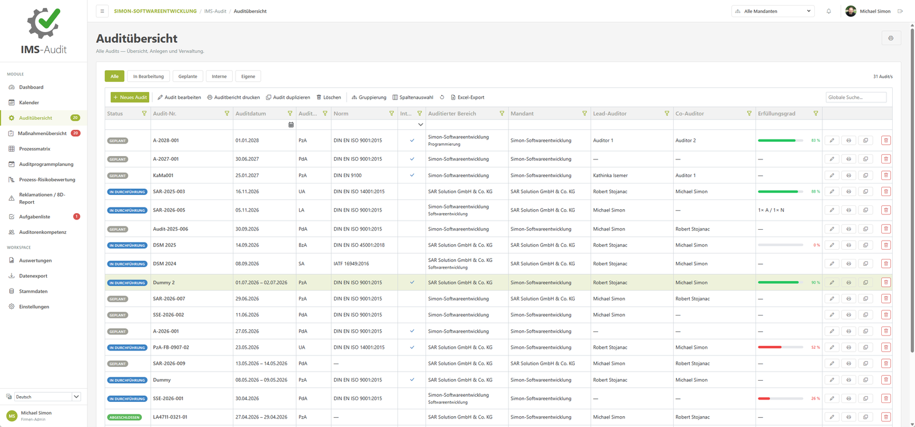Toggle the Int. checkmark for A-2028-001
Image resolution: width=915 pixels, height=427 pixels.
click(x=412, y=140)
